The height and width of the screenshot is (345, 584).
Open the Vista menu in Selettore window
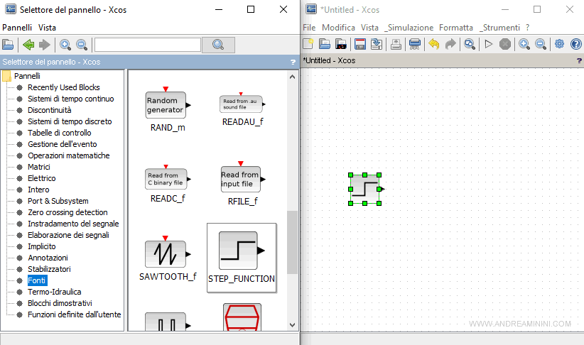pyautogui.click(x=47, y=28)
